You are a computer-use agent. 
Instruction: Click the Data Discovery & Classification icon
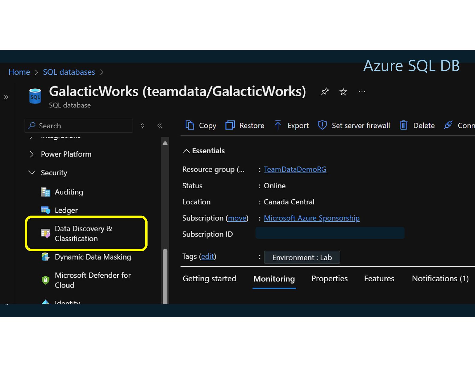(x=46, y=233)
